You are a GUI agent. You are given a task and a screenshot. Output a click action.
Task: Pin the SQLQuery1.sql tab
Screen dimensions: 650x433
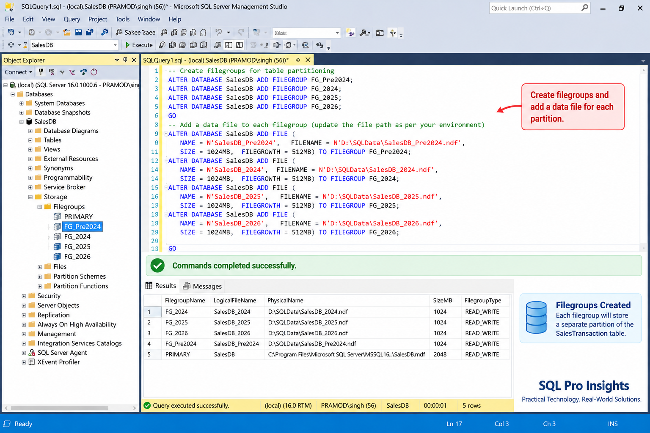[x=298, y=60]
